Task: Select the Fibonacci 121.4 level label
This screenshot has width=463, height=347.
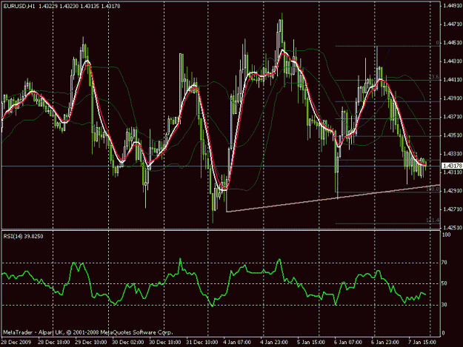Action: 433,220
